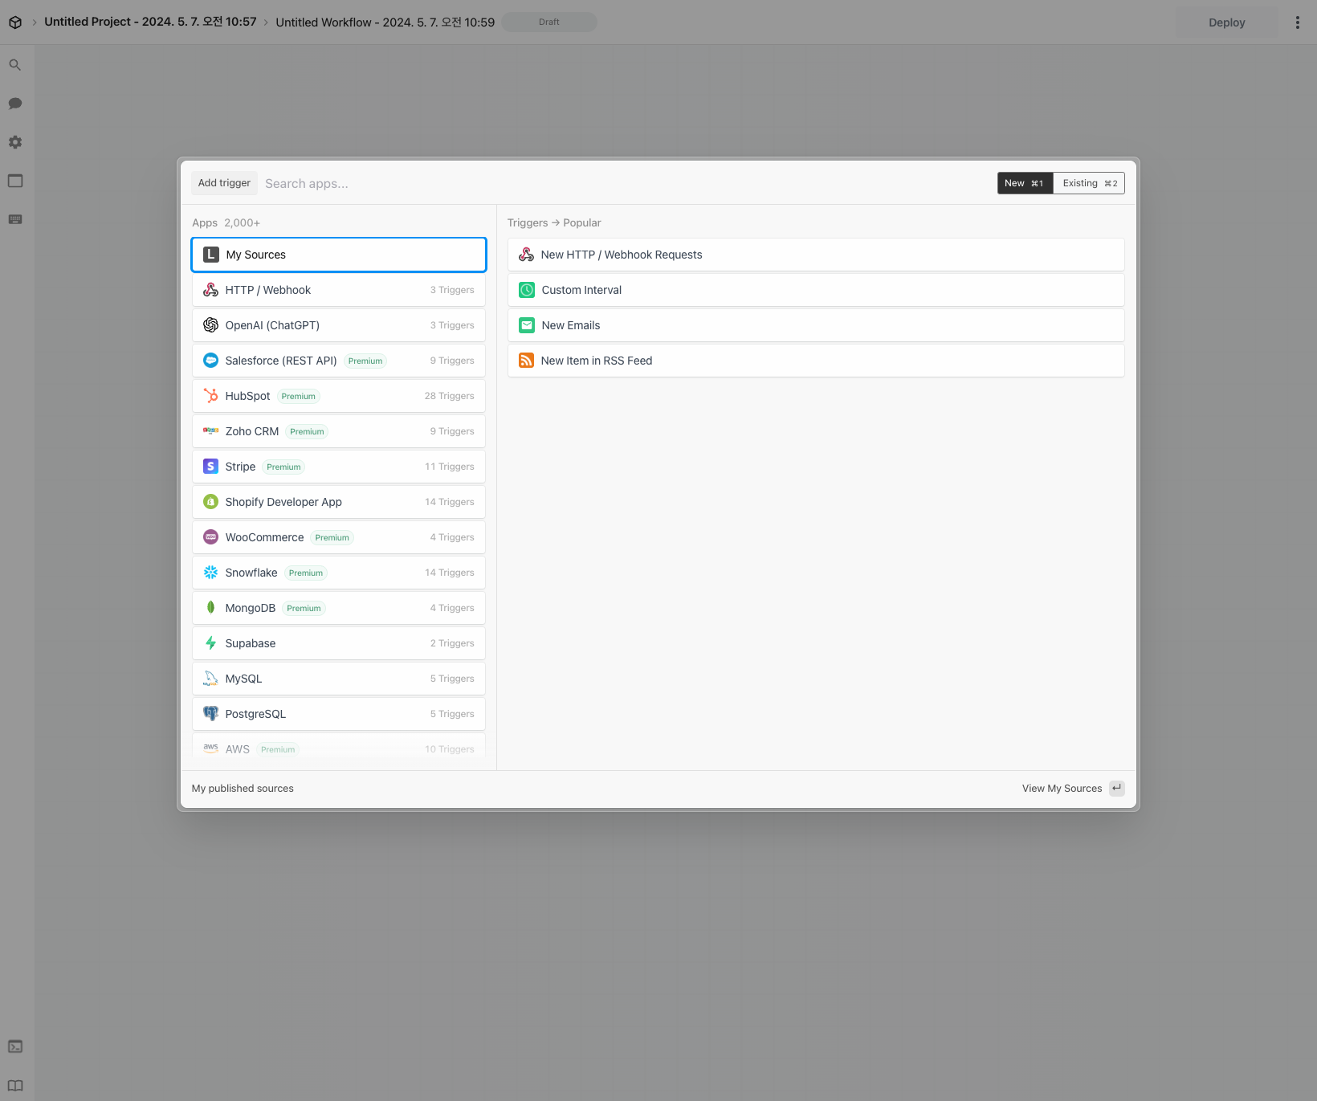This screenshot has height=1101, width=1317.
Task: Choose New HTTP / Webhook Requests trigger
Action: tap(816, 255)
